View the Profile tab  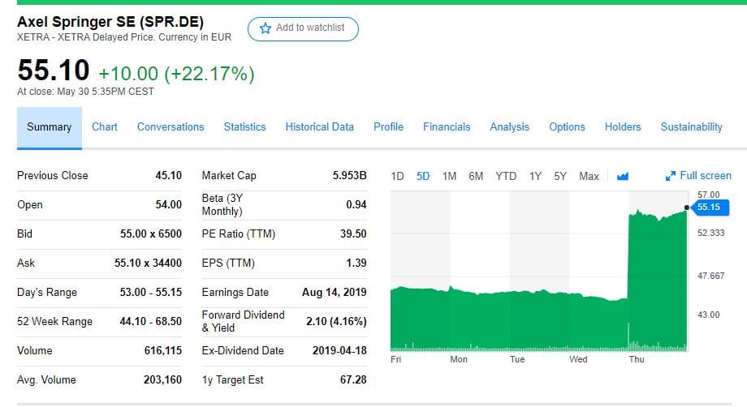click(x=388, y=127)
